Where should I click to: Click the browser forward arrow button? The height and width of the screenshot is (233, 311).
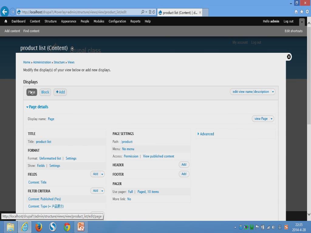12,12
